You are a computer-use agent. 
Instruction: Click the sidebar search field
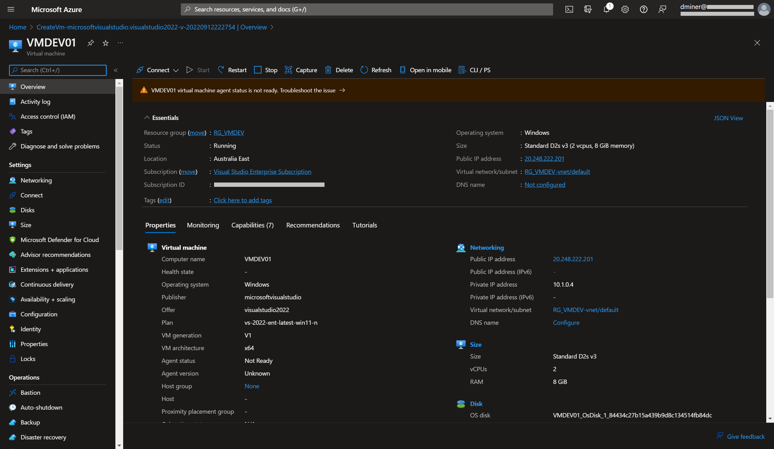tap(58, 70)
